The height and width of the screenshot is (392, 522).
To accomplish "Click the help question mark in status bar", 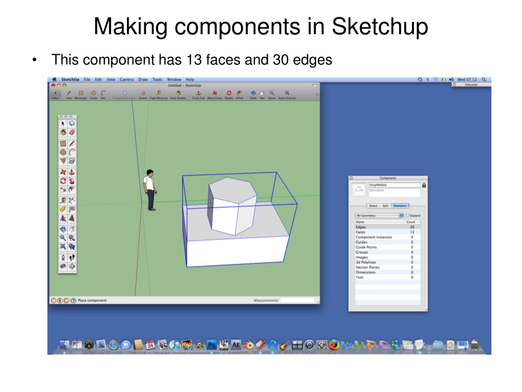I will click(x=73, y=300).
